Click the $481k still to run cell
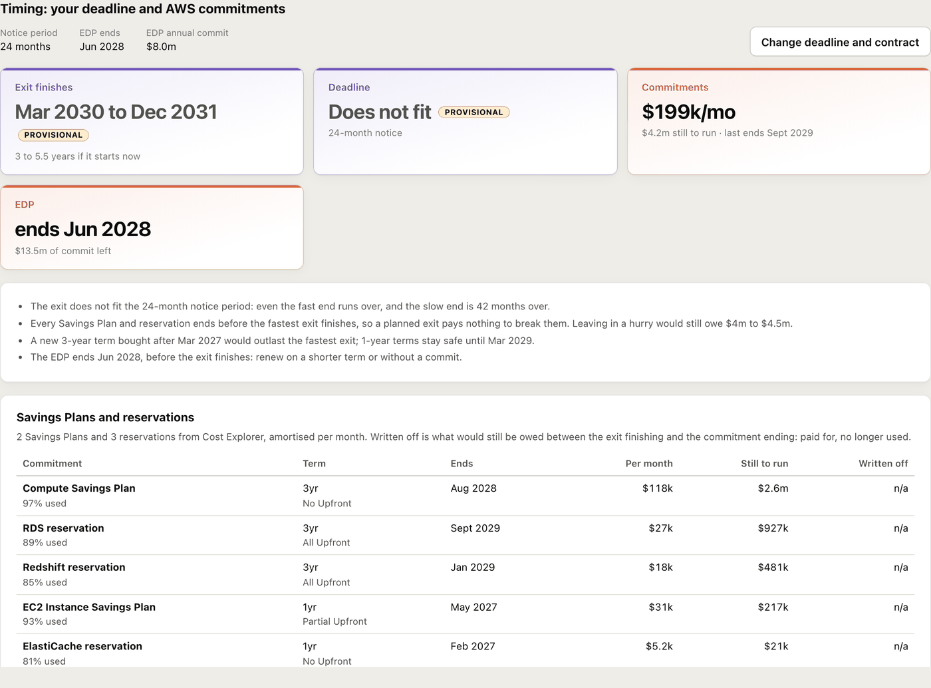Screen dimensions: 931x688 773,568
